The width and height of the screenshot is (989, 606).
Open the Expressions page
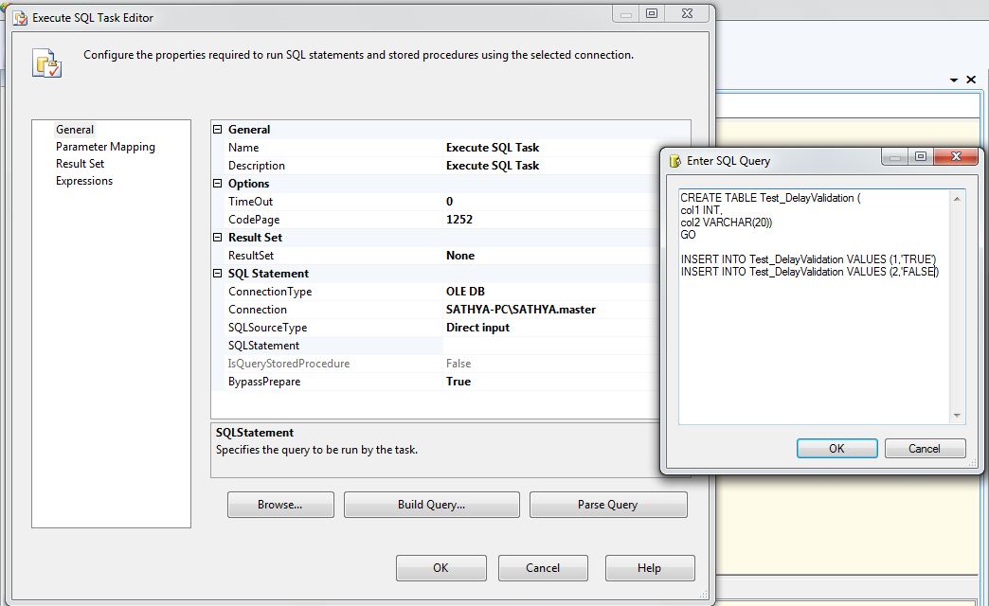[x=83, y=181]
